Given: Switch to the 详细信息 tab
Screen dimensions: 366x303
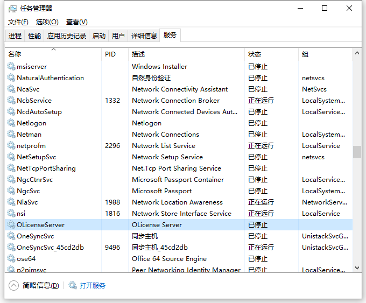Looking at the screenshot, I should [x=144, y=36].
